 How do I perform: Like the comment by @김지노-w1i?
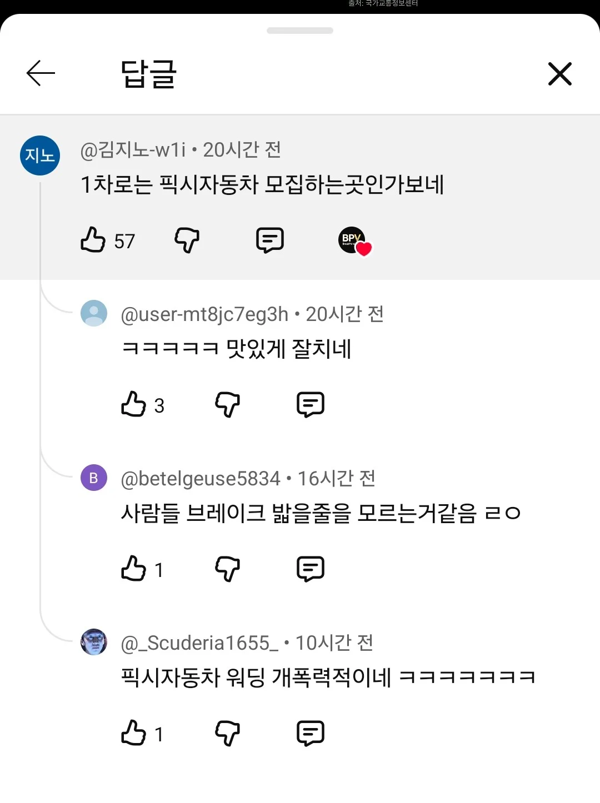(x=93, y=240)
